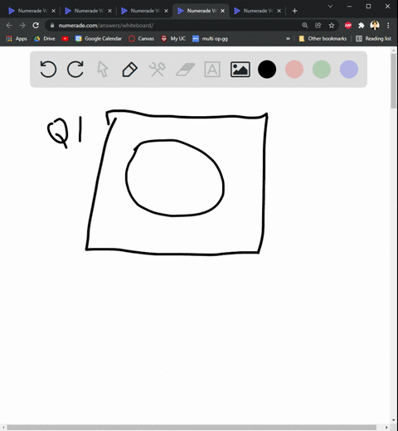Screen dimensions: 398x431
Task: Select the eraser tool
Action: [x=186, y=69]
